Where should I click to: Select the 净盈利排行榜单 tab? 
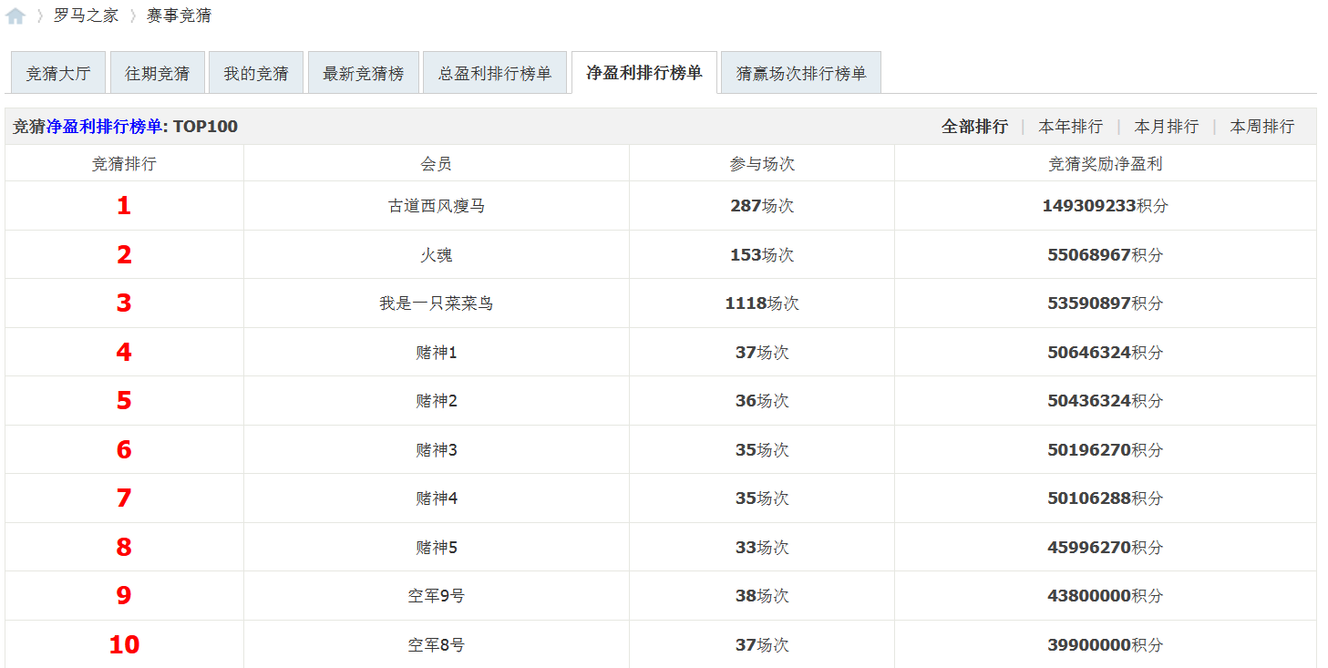(x=643, y=73)
